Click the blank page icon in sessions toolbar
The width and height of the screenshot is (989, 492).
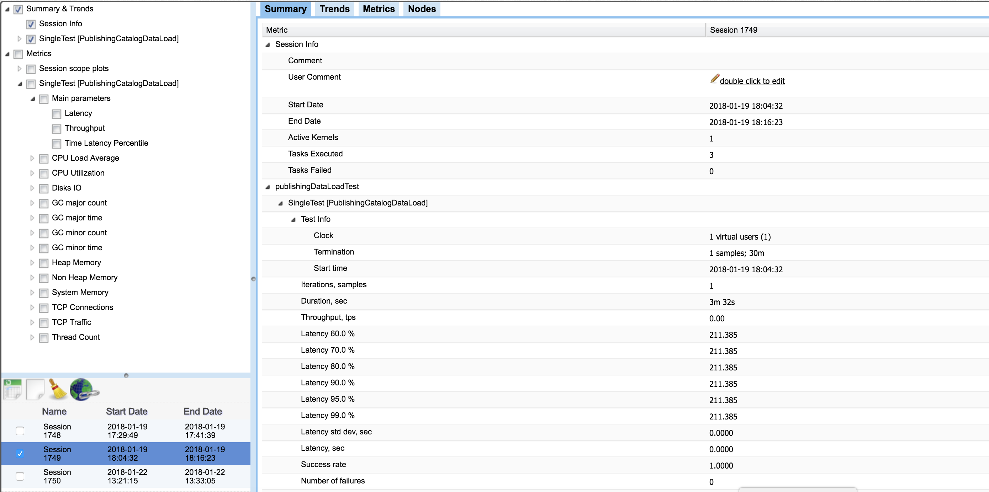tap(35, 390)
